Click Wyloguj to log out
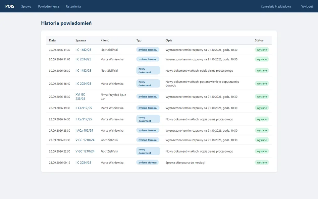 pyautogui.click(x=307, y=7)
